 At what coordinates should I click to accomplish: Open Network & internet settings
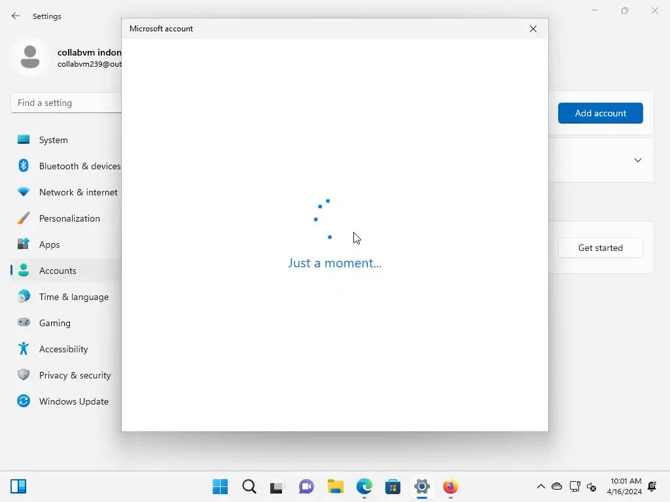click(x=66, y=192)
